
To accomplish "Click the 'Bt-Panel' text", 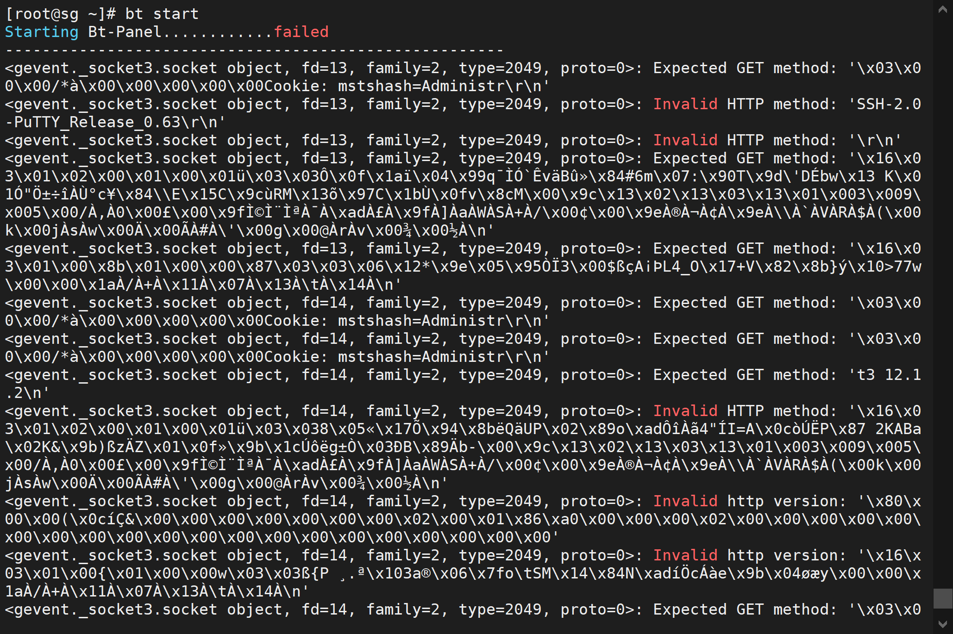I will pos(125,32).
